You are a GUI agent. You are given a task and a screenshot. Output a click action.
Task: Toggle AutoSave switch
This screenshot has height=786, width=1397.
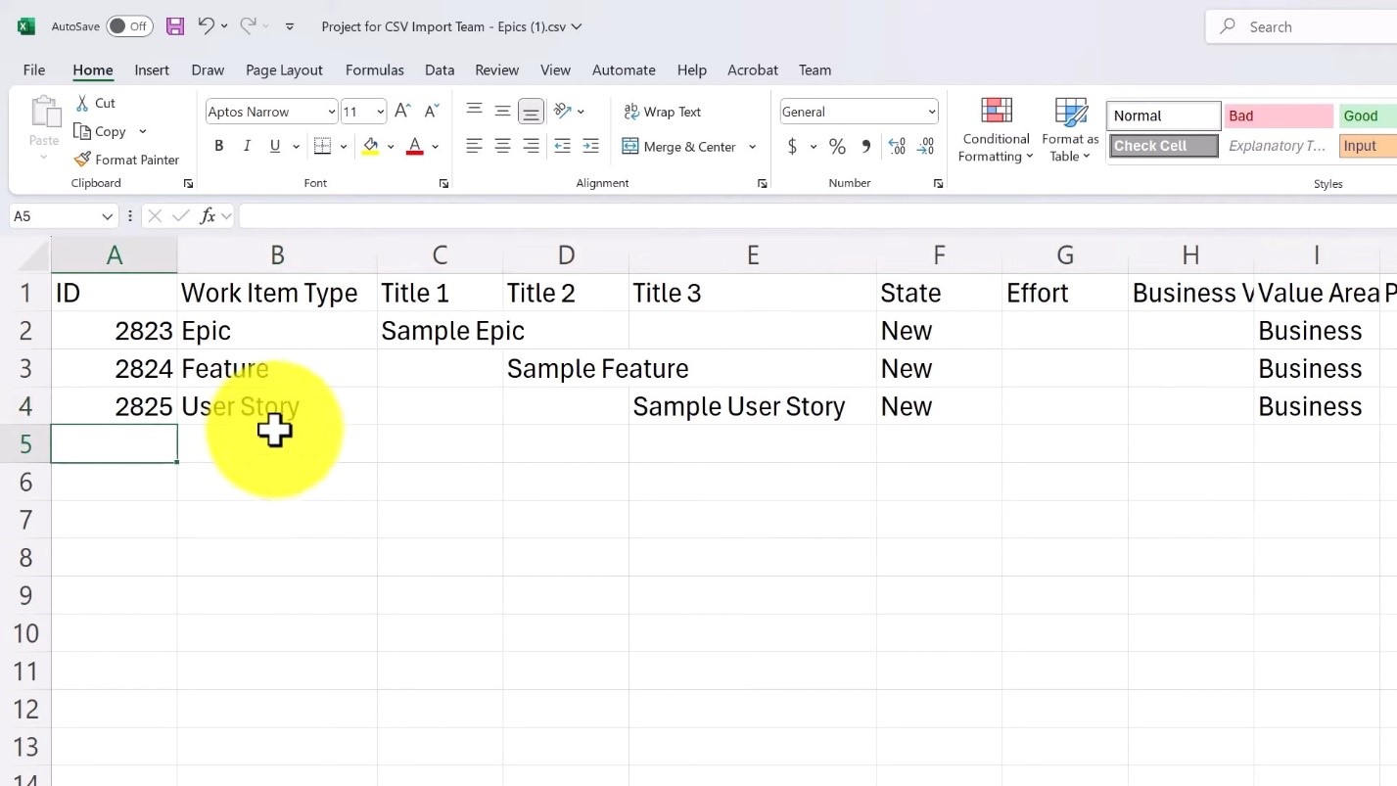tap(129, 26)
